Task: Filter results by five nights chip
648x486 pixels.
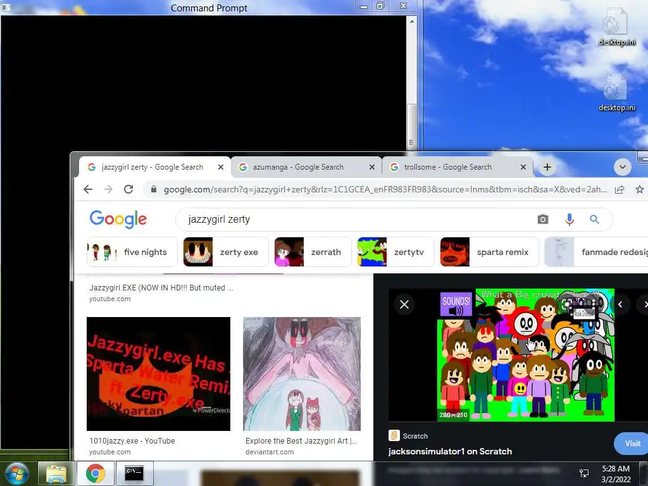Action: pyautogui.click(x=132, y=252)
